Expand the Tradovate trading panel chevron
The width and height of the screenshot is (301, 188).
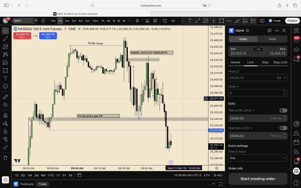pyautogui.click(x=213, y=184)
